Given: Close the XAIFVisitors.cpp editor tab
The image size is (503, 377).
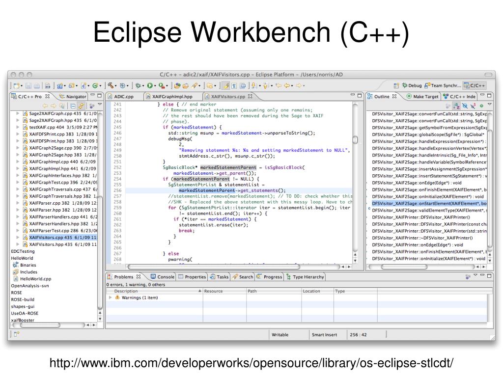Looking at the screenshot, I should 250,96.
